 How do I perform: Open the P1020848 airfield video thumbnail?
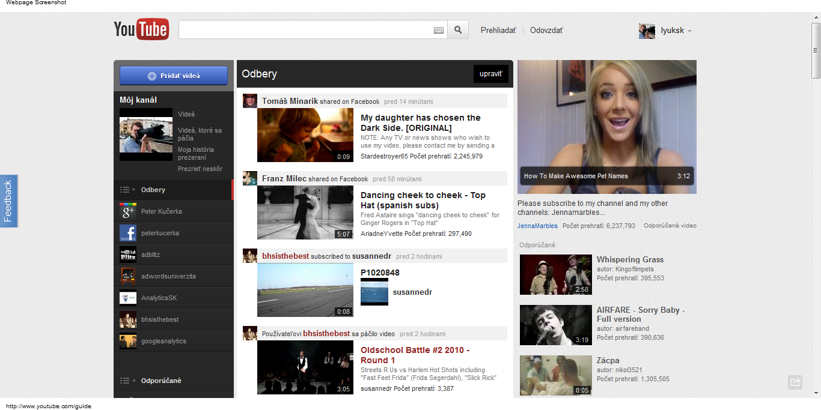[305, 290]
